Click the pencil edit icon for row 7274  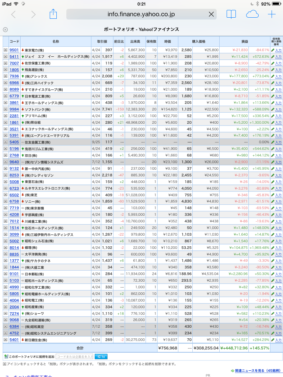tap(273, 314)
